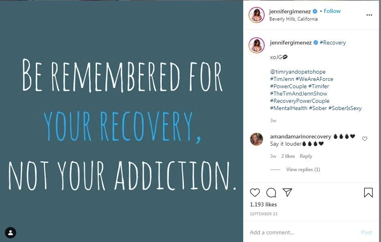
Task: Show tagged people on the image
Action: (11, 233)
